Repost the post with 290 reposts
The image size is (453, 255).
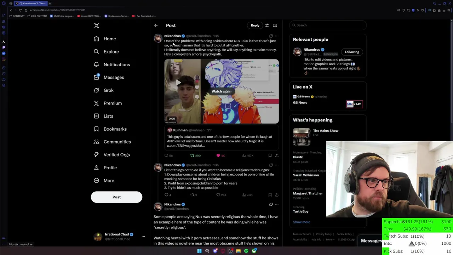(195, 155)
